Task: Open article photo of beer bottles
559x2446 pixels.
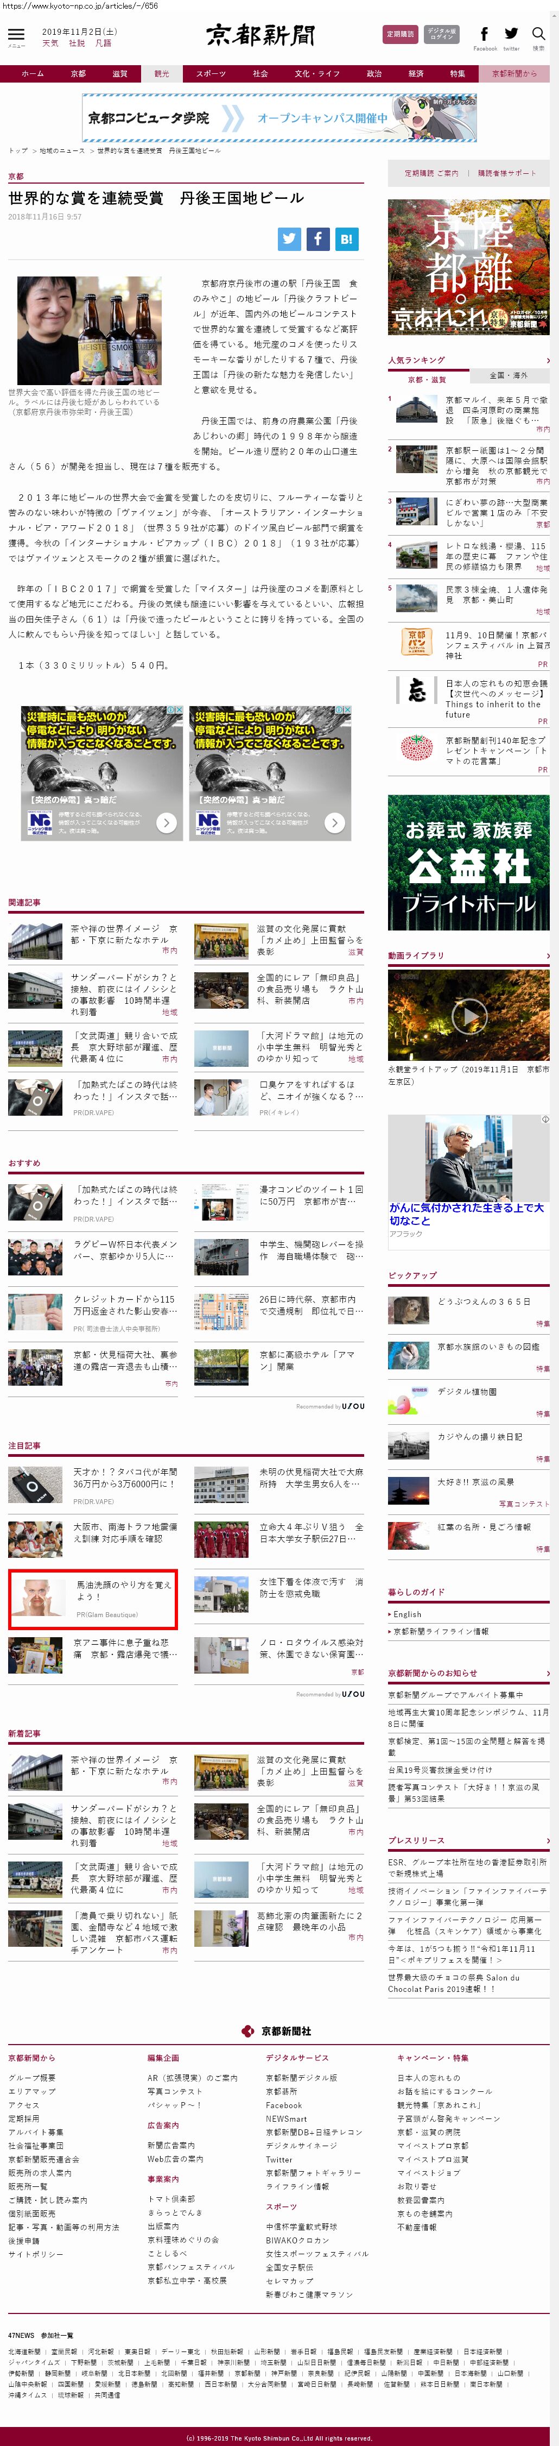Action: [89, 330]
